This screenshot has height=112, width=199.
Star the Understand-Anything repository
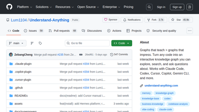181,20
